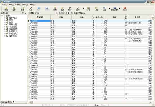The width and height of the screenshot is (155, 107).
Task: Open dropdown arrow next to 数据交换
Action: click(119, 9)
